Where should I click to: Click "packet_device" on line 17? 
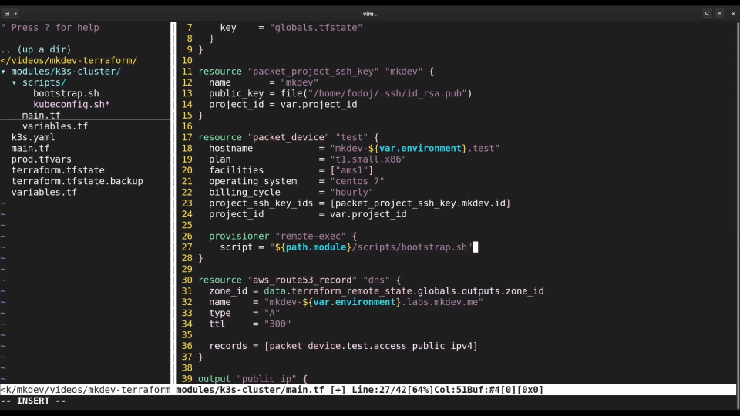tap(288, 137)
